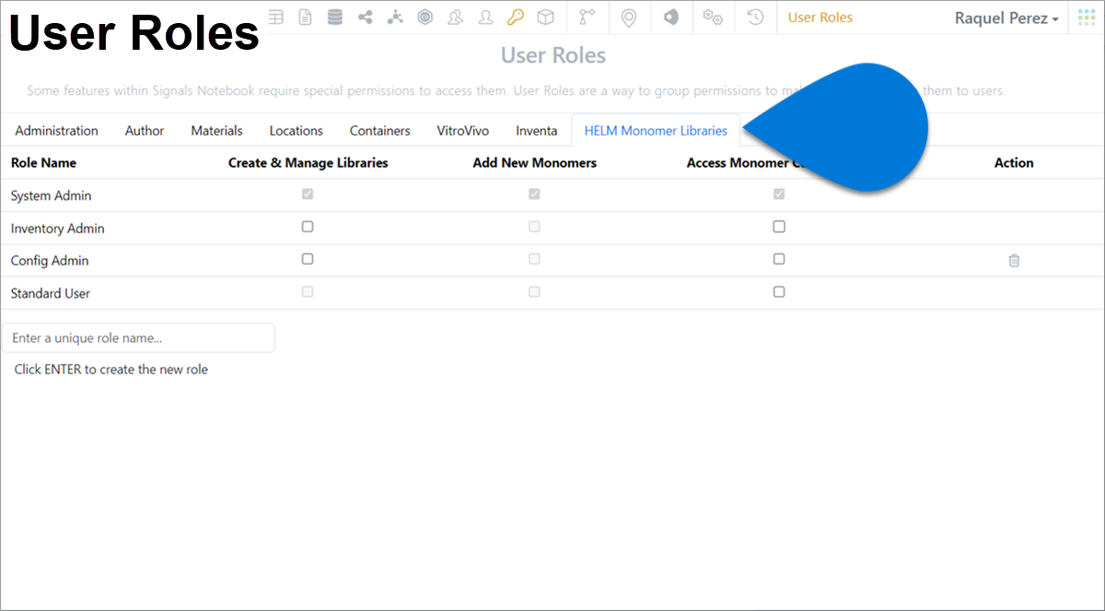
Task: Open the double gears settings icon
Action: (x=712, y=17)
